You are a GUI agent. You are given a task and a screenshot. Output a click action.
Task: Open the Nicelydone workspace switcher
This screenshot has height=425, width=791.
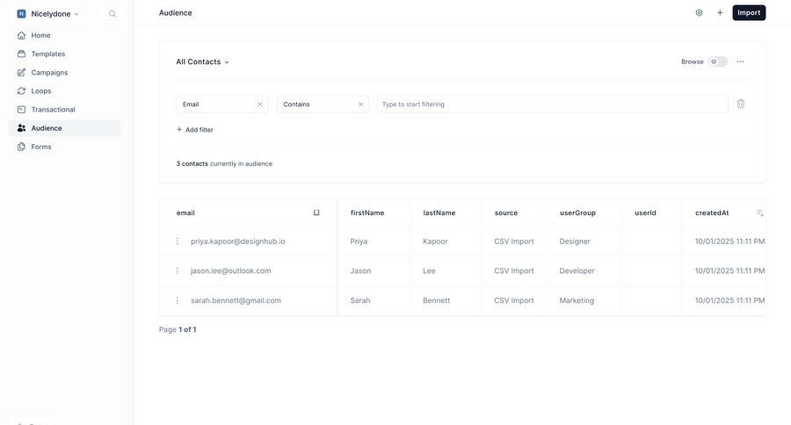[49, 14]
